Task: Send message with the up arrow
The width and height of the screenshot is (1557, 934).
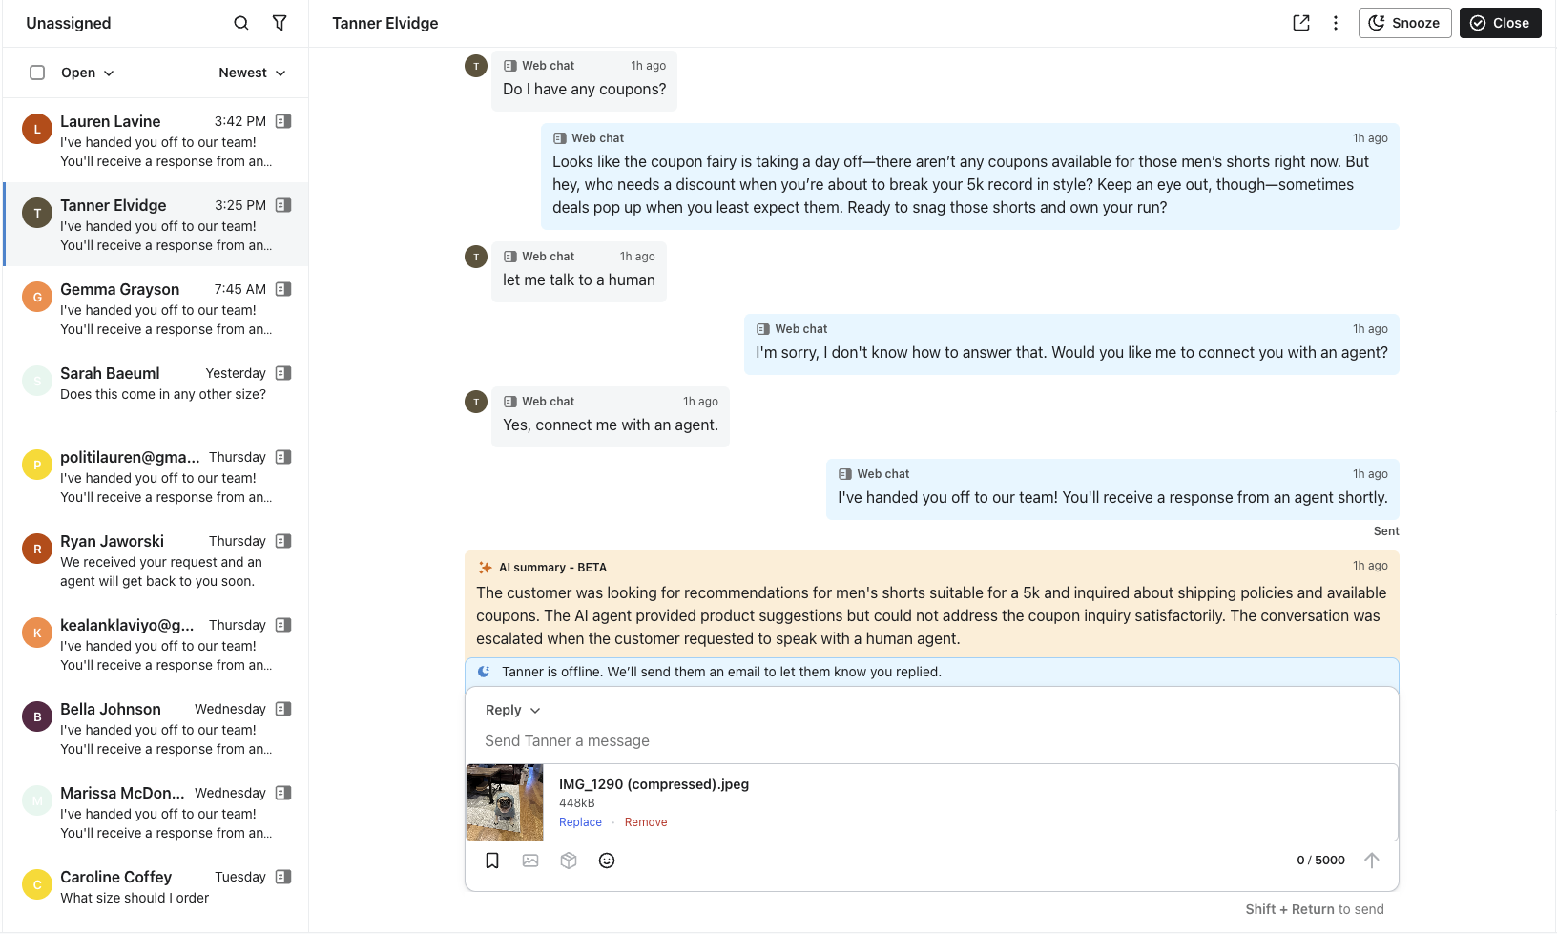Action: pos(1372,861)
